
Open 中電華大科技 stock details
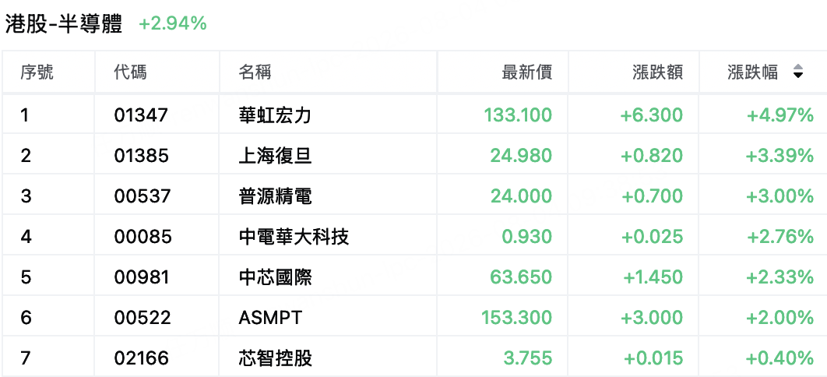pyautogui.click(x=294, y=237)
